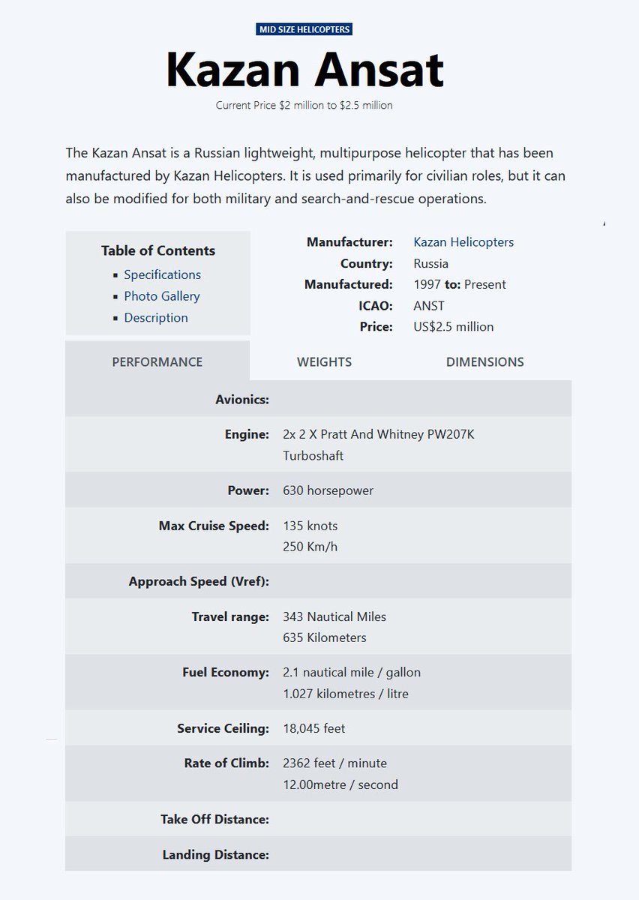Click the Power row label

click(x=248, y=490)
